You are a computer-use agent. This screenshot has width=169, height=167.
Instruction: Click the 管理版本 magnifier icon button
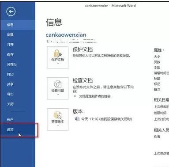58,119
